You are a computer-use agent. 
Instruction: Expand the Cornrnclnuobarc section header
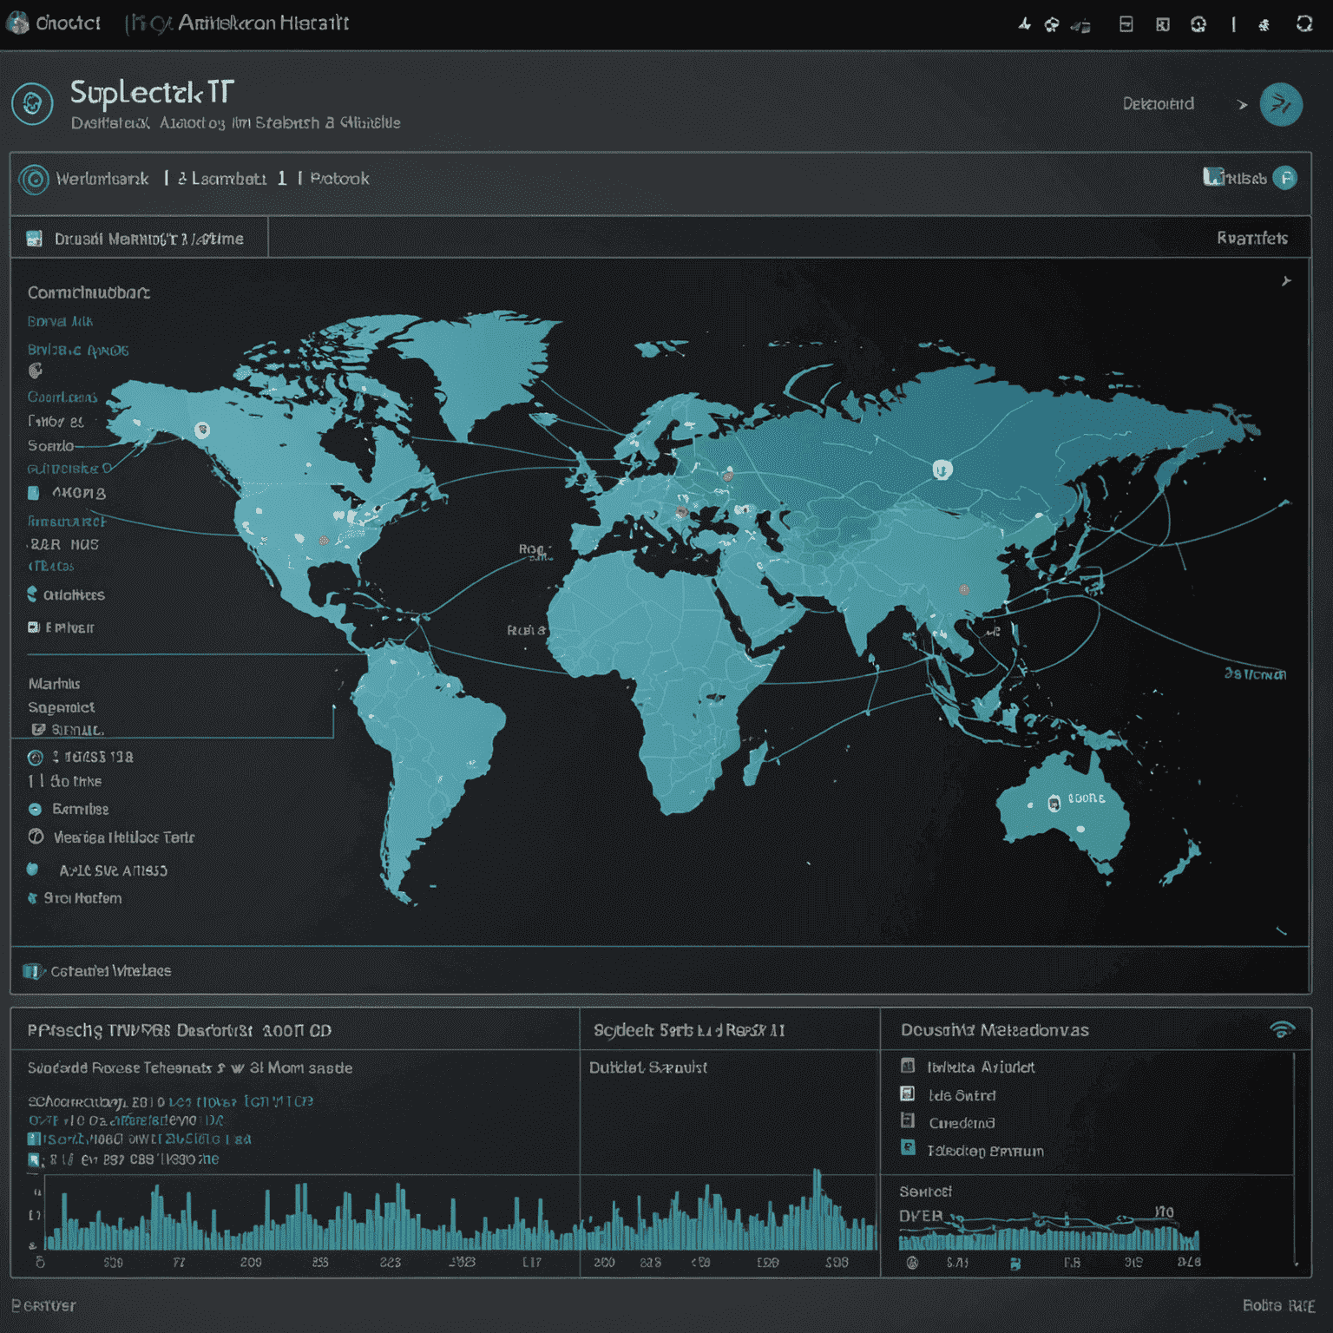89,292
